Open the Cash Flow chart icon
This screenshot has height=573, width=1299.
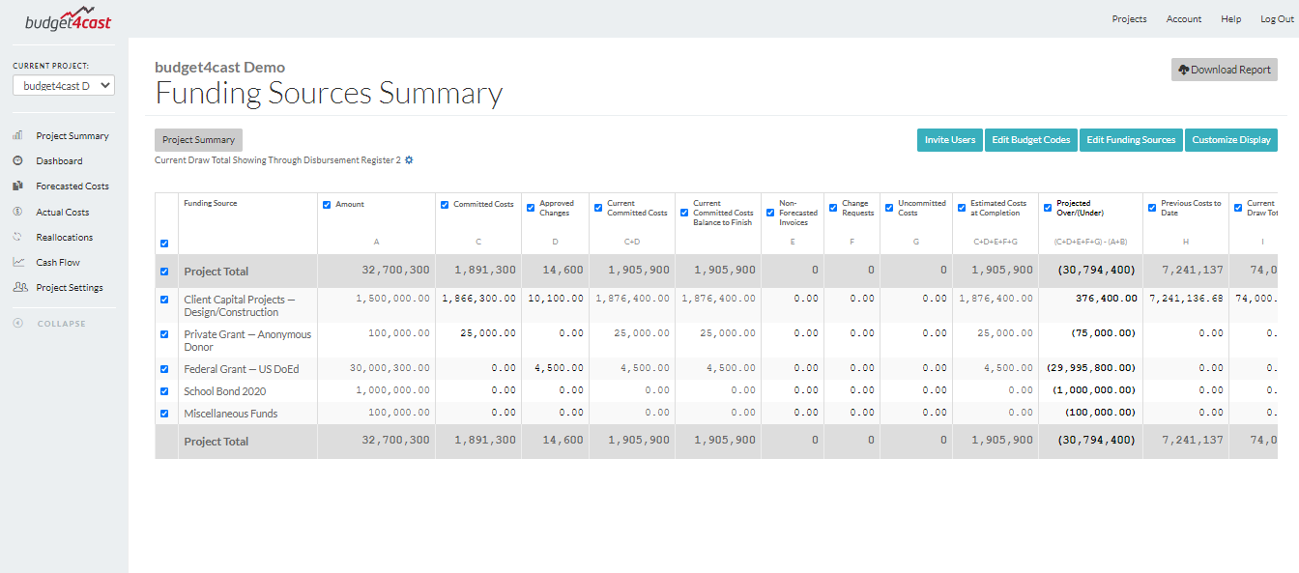17,262
